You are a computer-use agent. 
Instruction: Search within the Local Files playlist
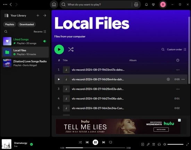(x=163, y=50)
